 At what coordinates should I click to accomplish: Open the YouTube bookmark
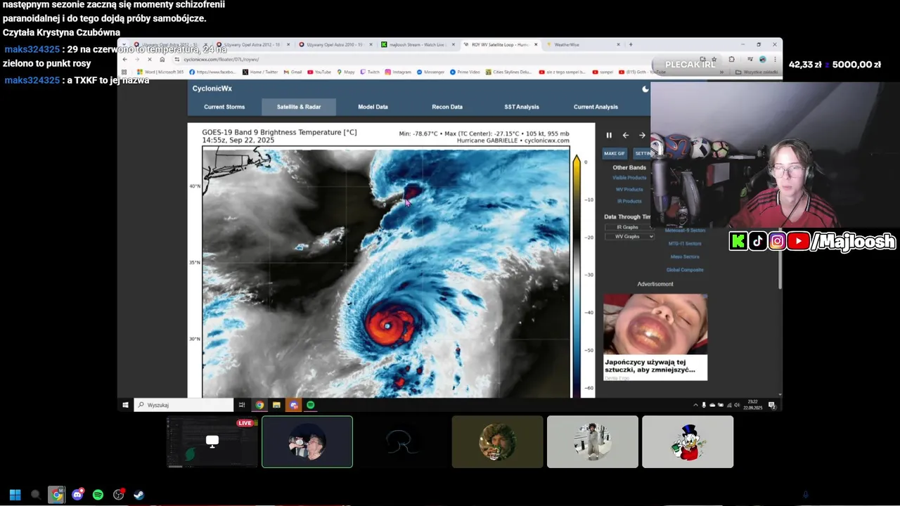[319, 72]
